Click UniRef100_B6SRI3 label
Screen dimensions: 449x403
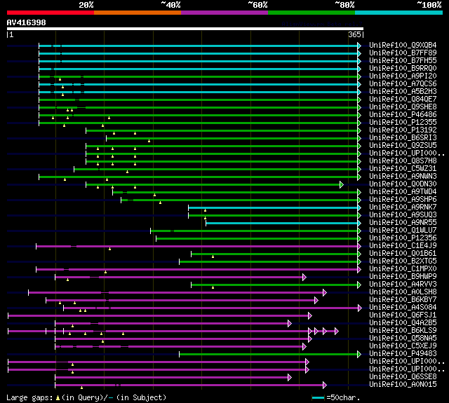point(403,138)
